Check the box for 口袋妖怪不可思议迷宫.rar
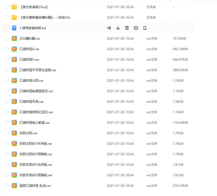217x196 pixels. click(7, 70)
